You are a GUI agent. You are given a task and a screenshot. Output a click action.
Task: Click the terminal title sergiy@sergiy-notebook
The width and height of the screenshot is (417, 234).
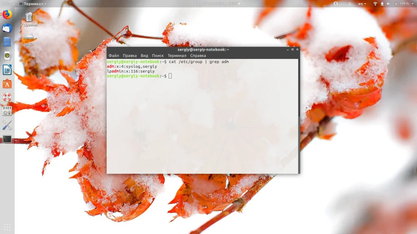pyautogui.click(x=204, y=49)
